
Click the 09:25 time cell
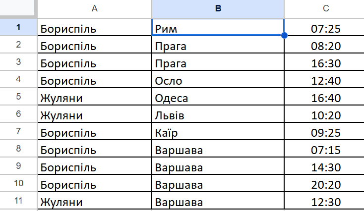(325, 133)
